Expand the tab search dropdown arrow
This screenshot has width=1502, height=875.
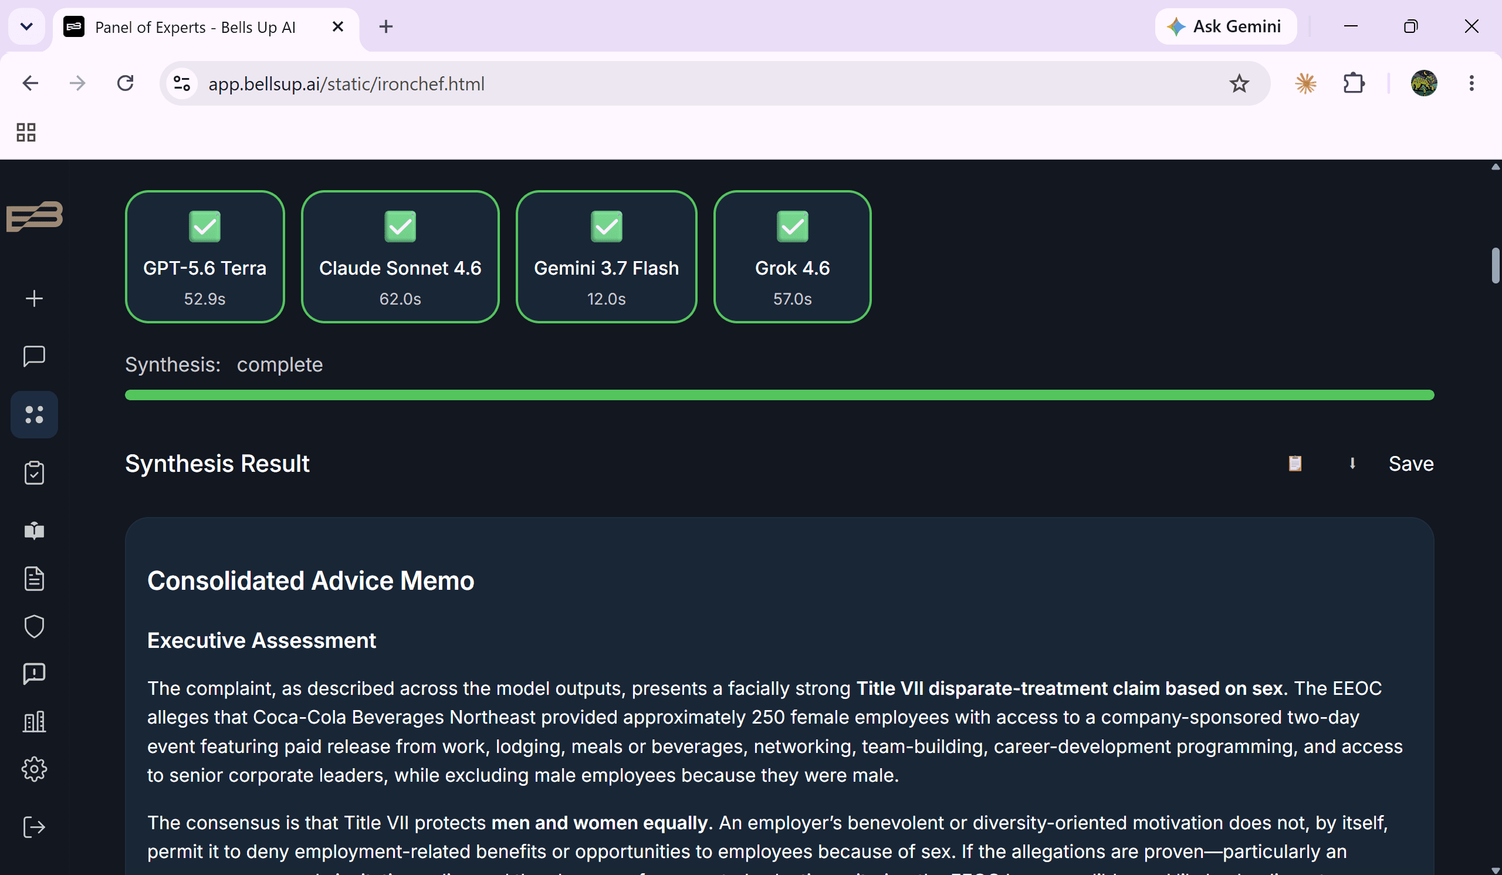[x=26, y=26]
